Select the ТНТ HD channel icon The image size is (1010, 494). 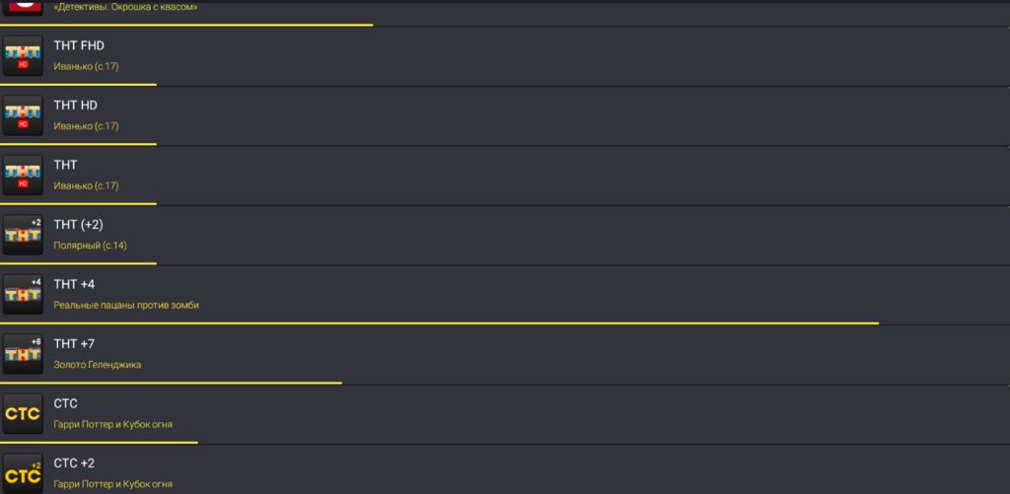[23, 115]
